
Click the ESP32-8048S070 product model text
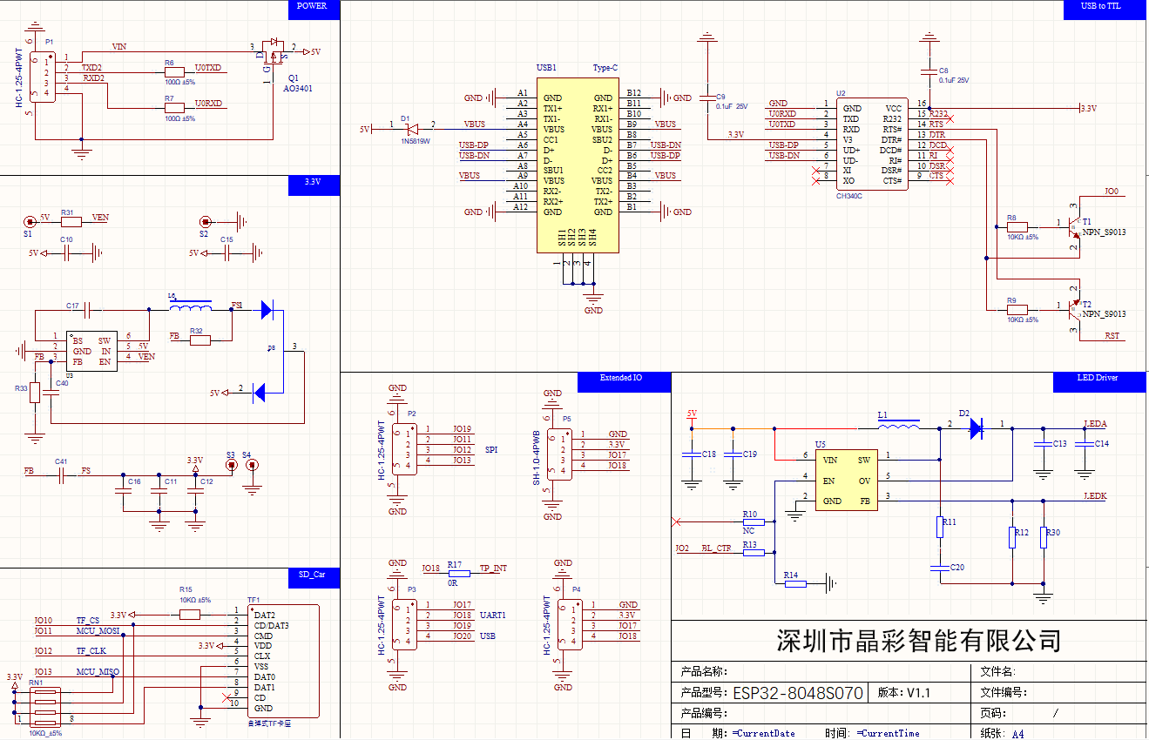(x=797, y=694)
